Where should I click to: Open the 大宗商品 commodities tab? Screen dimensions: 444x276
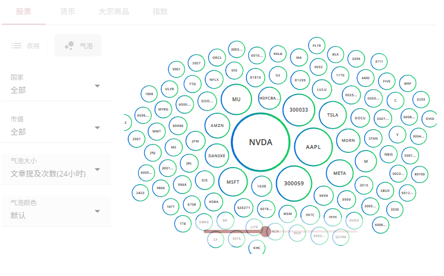tap(114, 12)
